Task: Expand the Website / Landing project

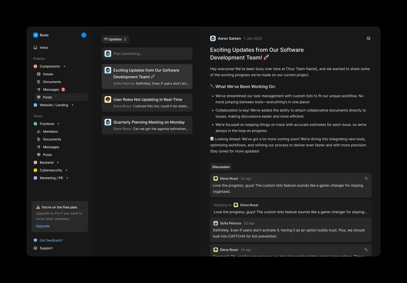Action: [72, 105]
